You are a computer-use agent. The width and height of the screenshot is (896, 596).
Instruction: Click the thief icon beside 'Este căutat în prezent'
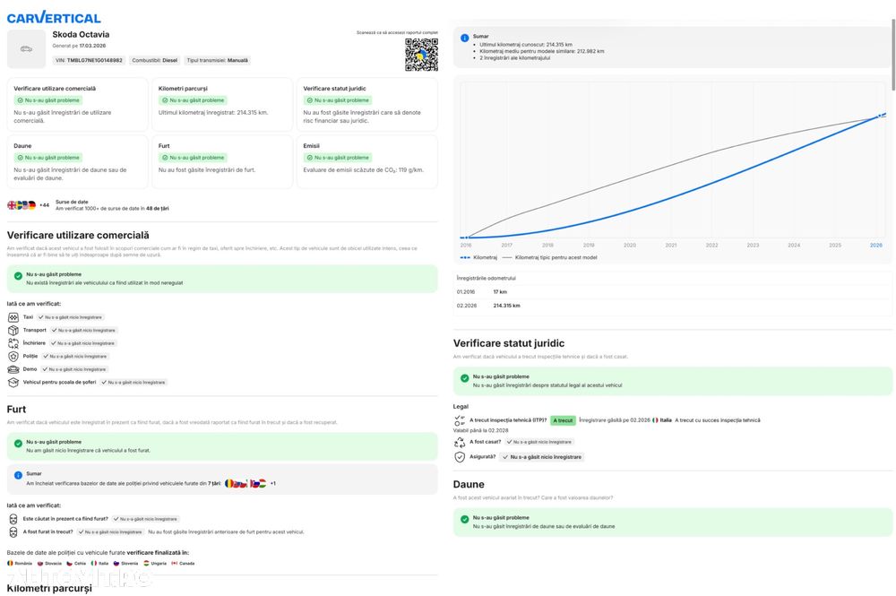point(13,519)
